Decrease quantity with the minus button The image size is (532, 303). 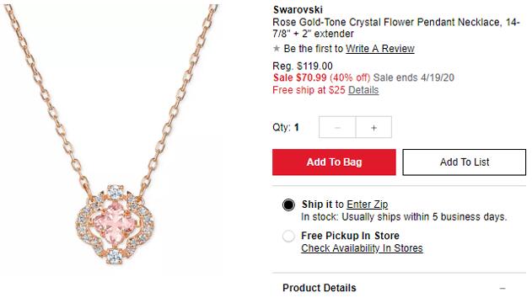[337, 127]
